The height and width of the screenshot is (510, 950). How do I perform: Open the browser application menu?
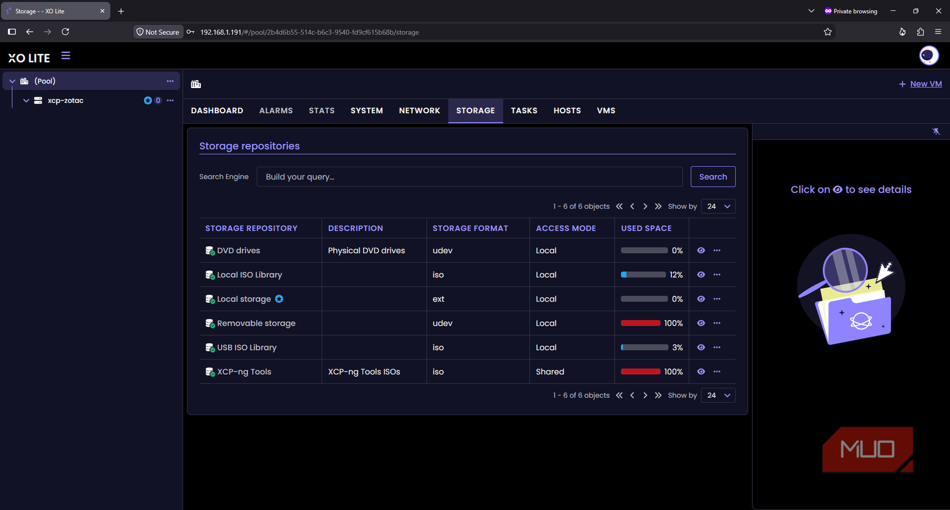pos(938,32)
